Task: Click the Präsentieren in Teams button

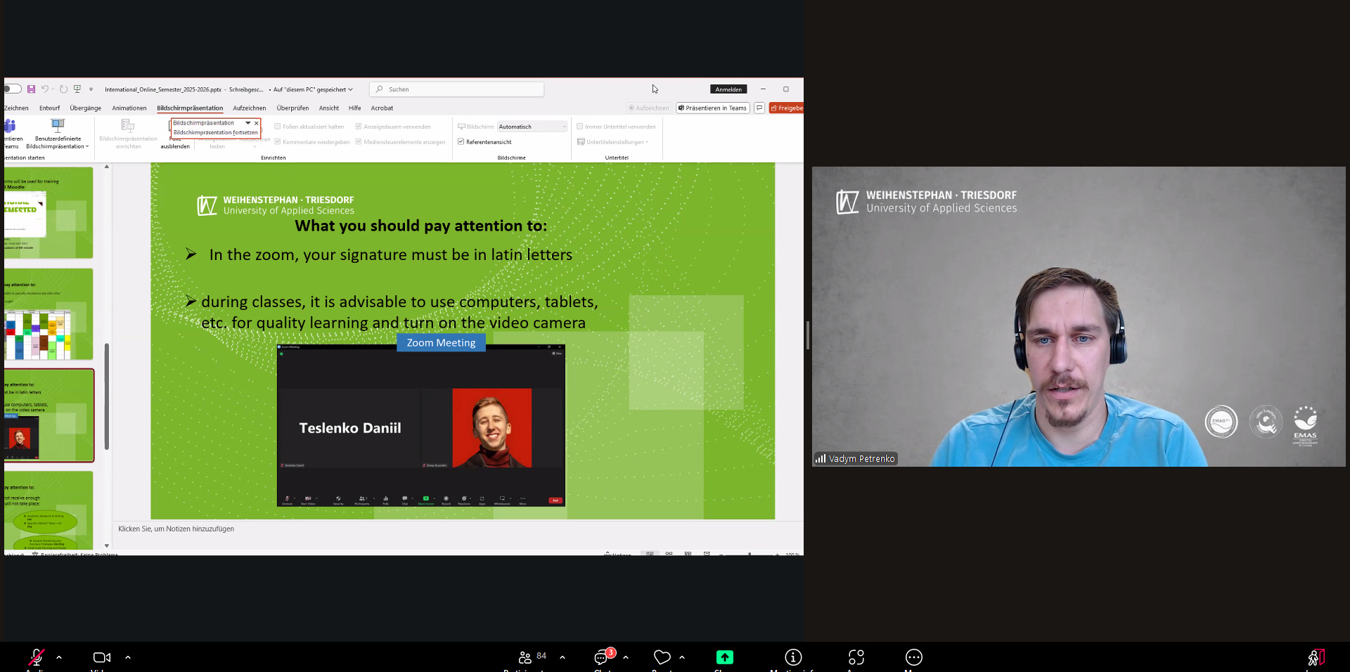Action: click(x=712, y=108)
